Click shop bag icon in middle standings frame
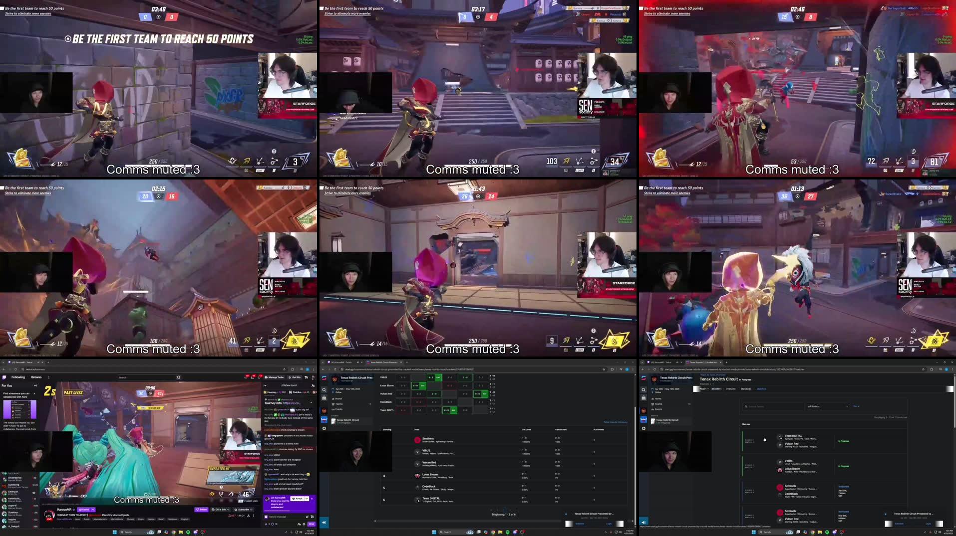This screenshot has width=956, height=536. tap(324, 398)
